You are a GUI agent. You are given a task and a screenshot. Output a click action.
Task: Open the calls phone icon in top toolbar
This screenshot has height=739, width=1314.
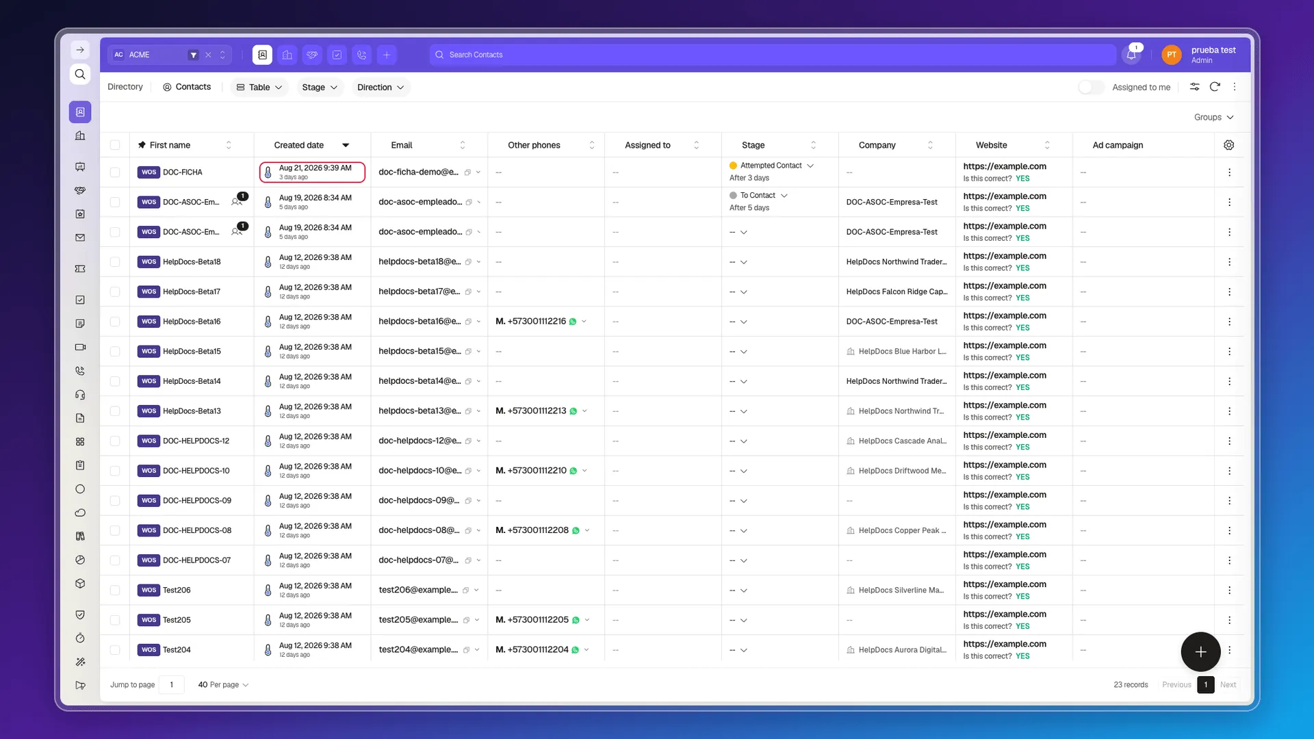(362, 55)
